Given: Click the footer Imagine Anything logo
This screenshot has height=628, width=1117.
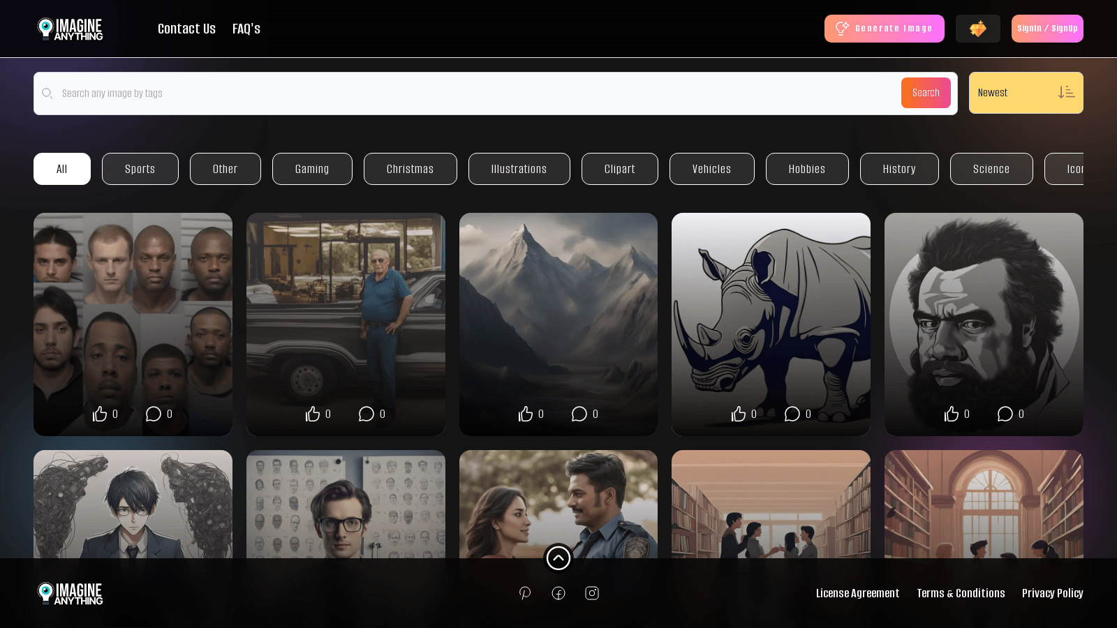Looking at the screenshot, I should click(70, 593).
